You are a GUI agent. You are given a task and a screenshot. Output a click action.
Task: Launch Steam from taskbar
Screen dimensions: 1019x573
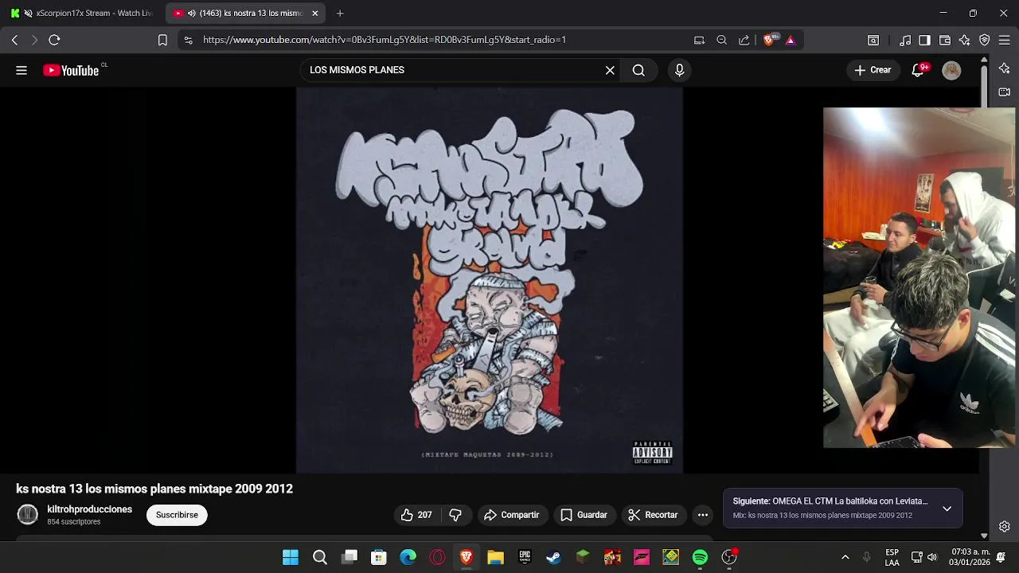(x=553, y=557)
